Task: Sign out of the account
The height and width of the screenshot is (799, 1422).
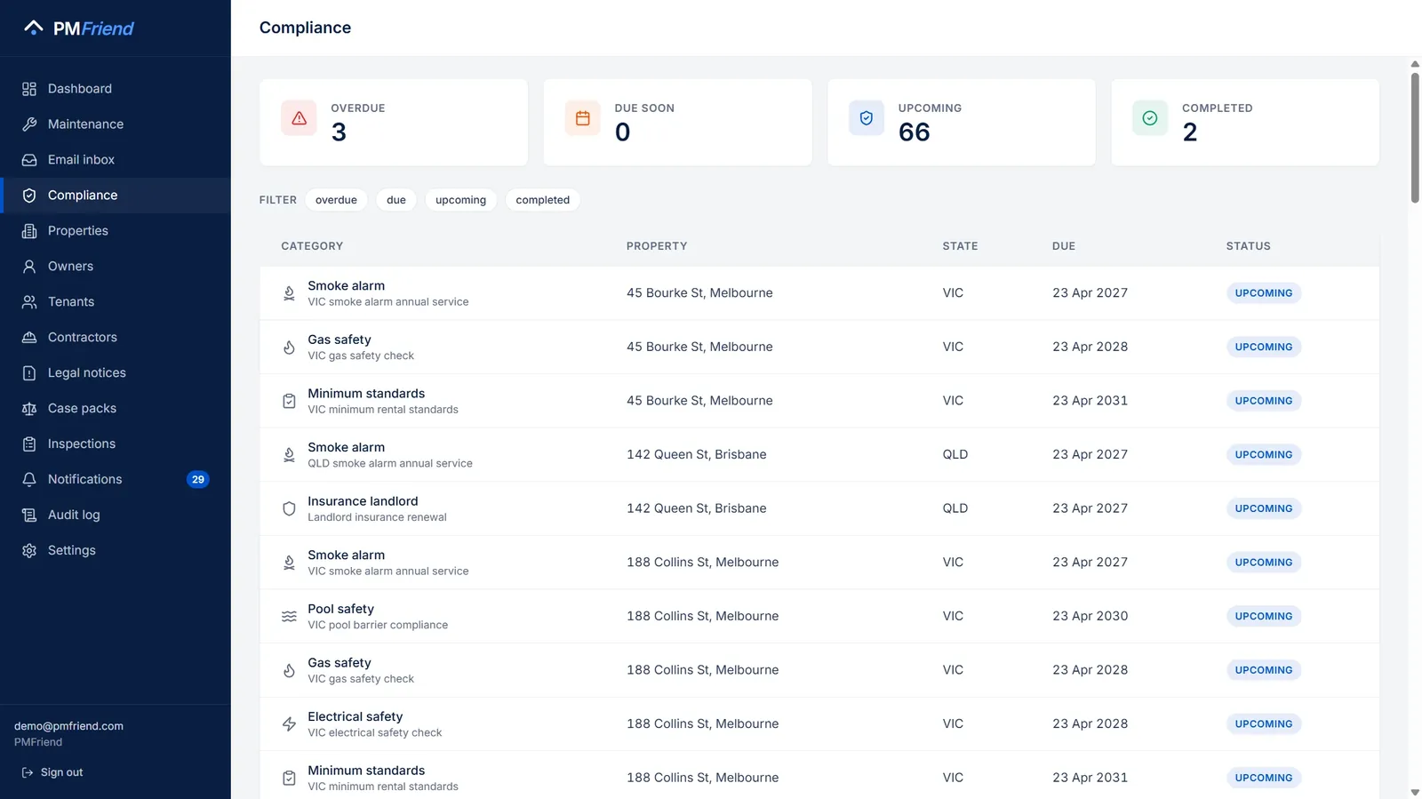Action: 52,772
